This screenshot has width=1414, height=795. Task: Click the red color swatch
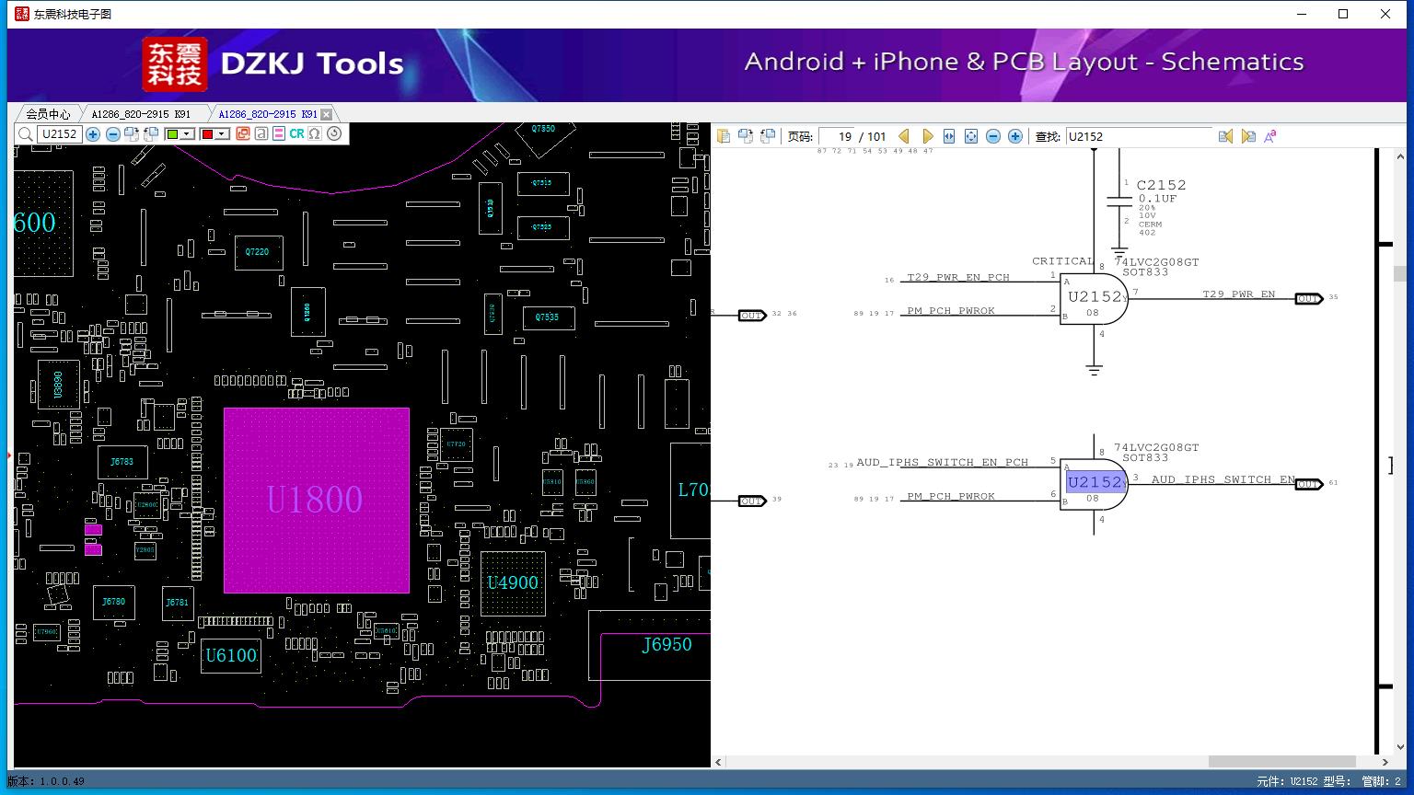(207, 134)
